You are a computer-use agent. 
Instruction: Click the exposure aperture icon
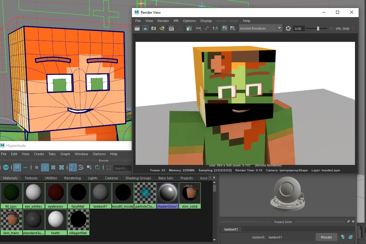tap(288, 28)
